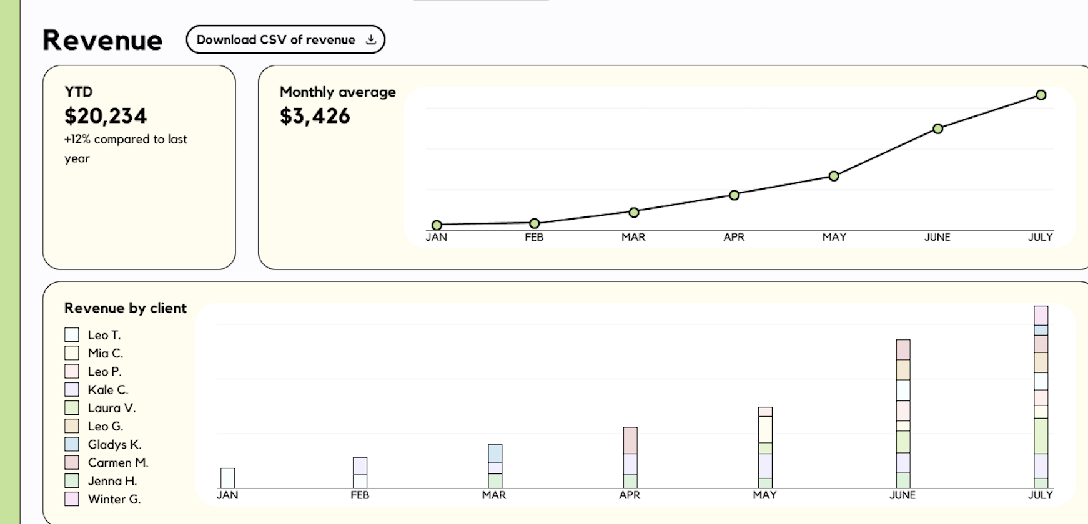Toggle the Carmen M. legend box
The image size is (1088, 524).
pos(72,463)
